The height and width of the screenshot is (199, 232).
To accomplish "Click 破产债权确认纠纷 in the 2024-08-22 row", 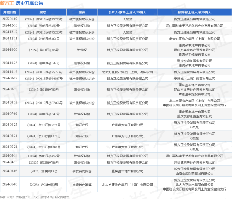I will click(82, 79).
